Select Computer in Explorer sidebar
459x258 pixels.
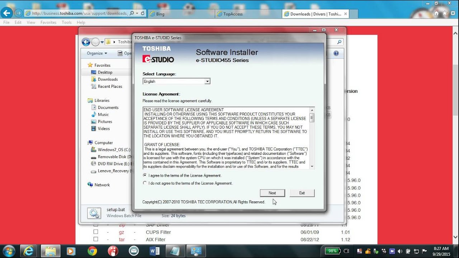pyautogui.click(x=104, y=143)
